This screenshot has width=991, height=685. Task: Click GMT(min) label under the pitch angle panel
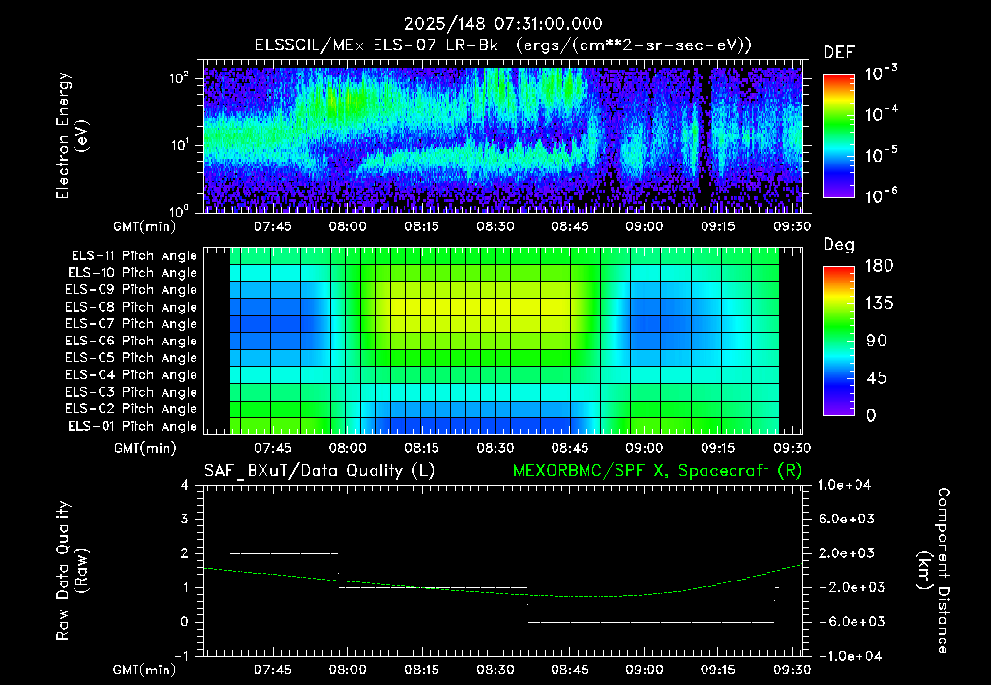(x=145, y=448)
